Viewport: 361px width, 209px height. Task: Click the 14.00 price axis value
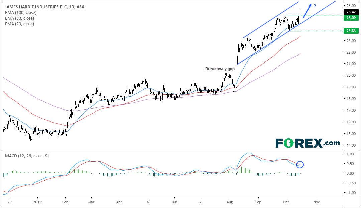click(351, 145)
